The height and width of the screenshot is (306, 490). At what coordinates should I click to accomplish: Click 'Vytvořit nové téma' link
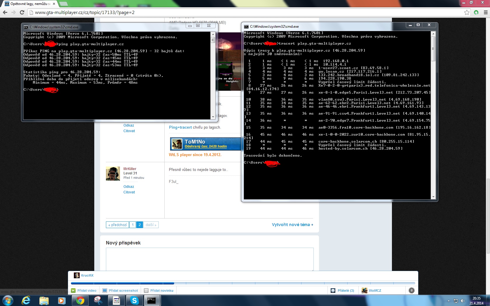pyautogui.click(x=292, y=225)
